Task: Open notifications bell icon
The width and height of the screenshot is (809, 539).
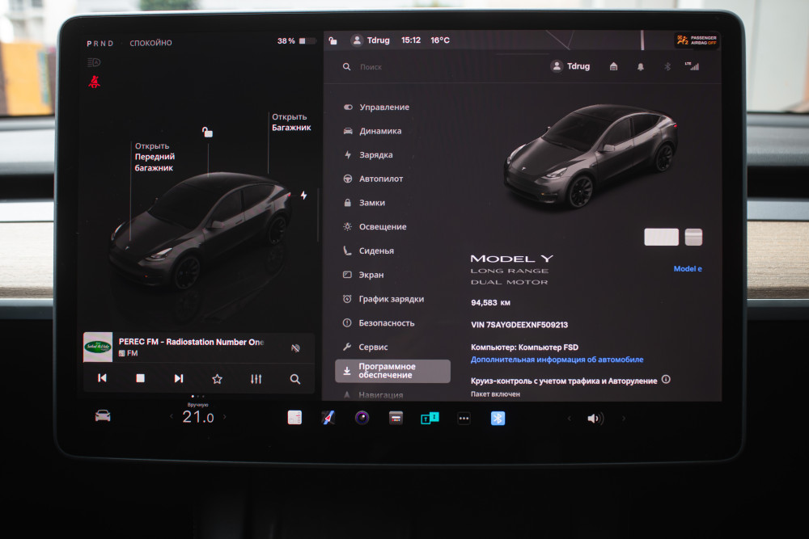Action: point(640,67)
